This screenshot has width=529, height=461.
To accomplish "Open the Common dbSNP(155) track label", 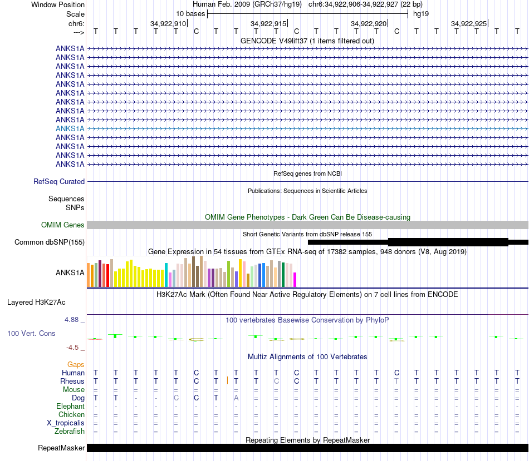I will pos(49,242).
